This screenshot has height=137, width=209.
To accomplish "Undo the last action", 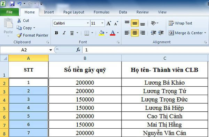I will [x=20, y=3].
